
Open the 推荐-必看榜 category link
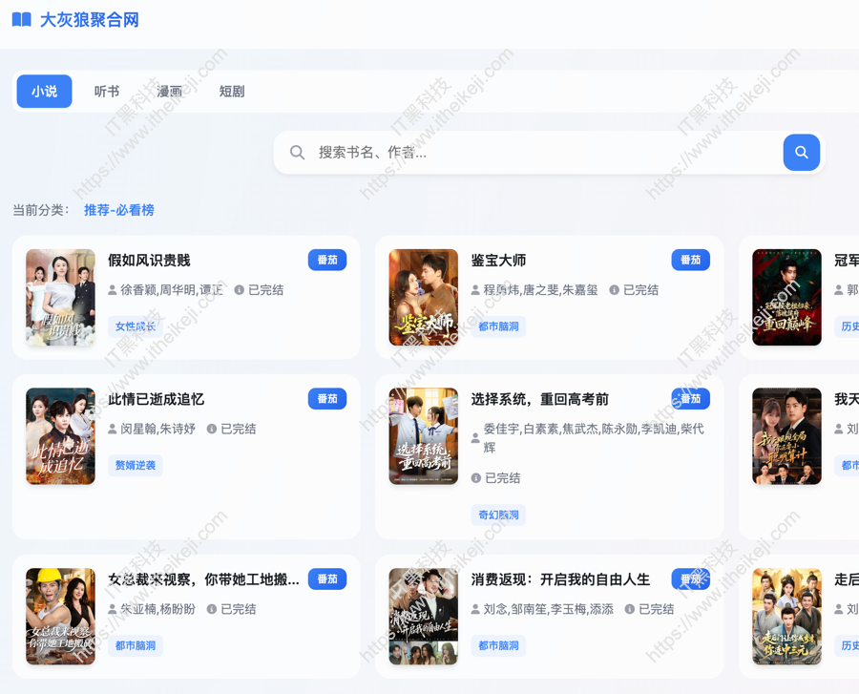118,210
